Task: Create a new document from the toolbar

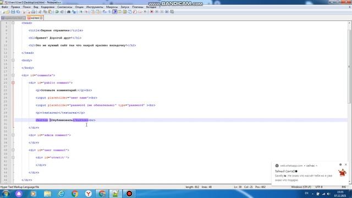Action: click(x=3, y=12)
